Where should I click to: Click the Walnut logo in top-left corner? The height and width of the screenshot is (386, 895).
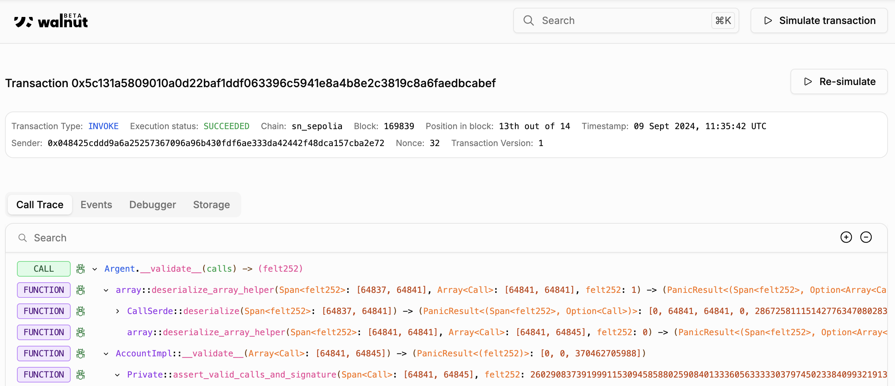pos(51,20)
